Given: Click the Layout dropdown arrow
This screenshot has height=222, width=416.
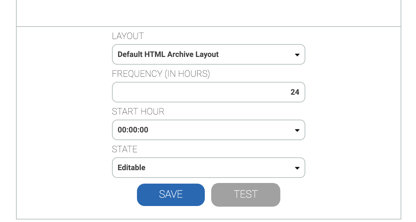Looking at the screenshot, I should [297, 55].
